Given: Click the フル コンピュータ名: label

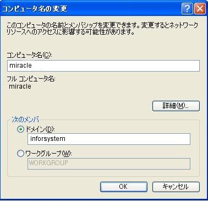Looking at the screenshot, I should tap(31, 79).
